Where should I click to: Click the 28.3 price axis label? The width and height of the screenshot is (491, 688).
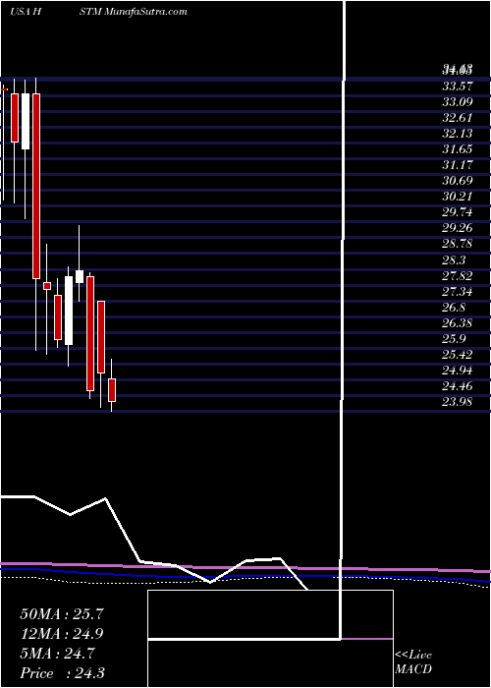[x=454, y=260]
